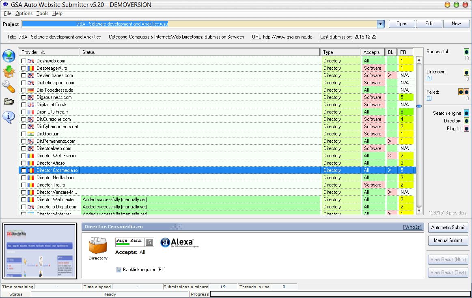Check the Directoalweb.com checkbox

[x=24, y=148]
